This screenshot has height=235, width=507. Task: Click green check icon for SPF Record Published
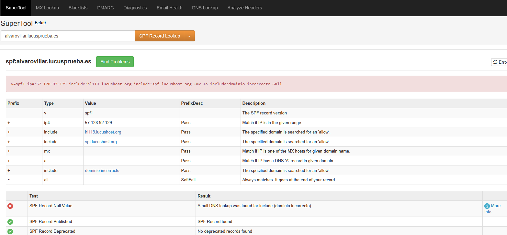coord(10,222)
